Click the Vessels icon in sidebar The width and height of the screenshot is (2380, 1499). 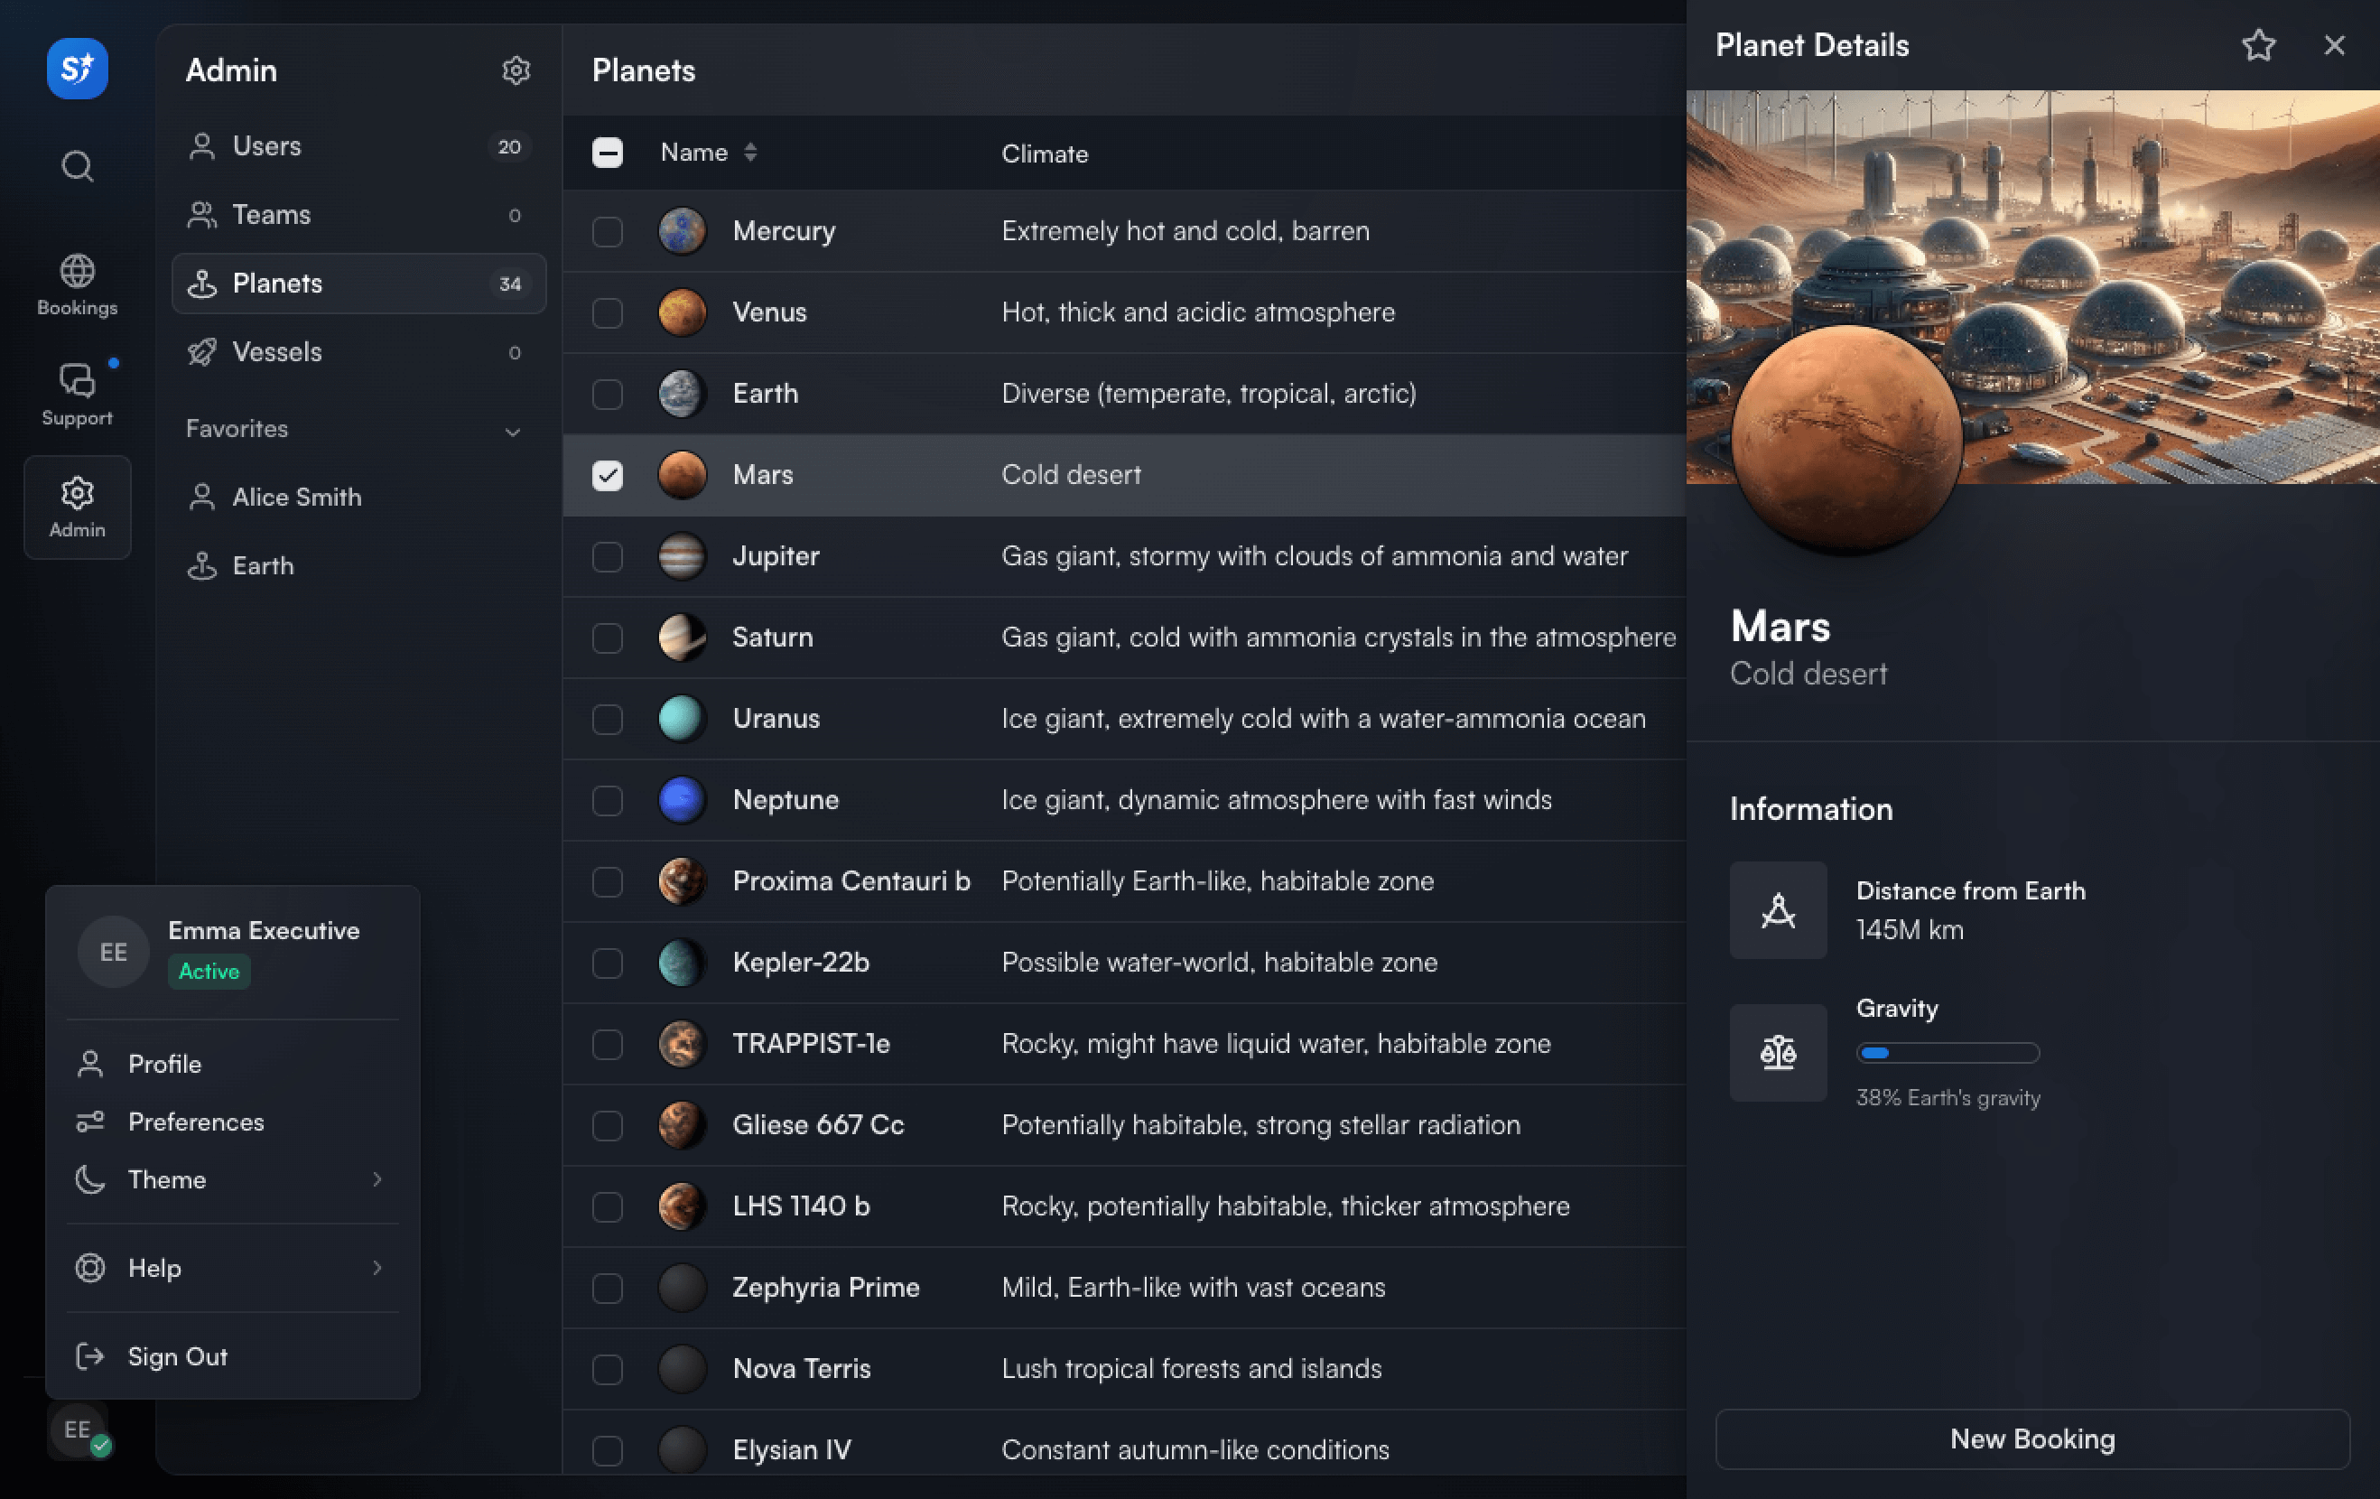coord(200,352)
